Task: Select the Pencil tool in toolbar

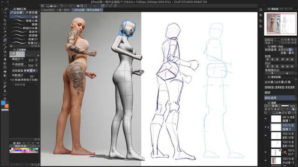Action: pyautogui.click(x=5, y=44)
